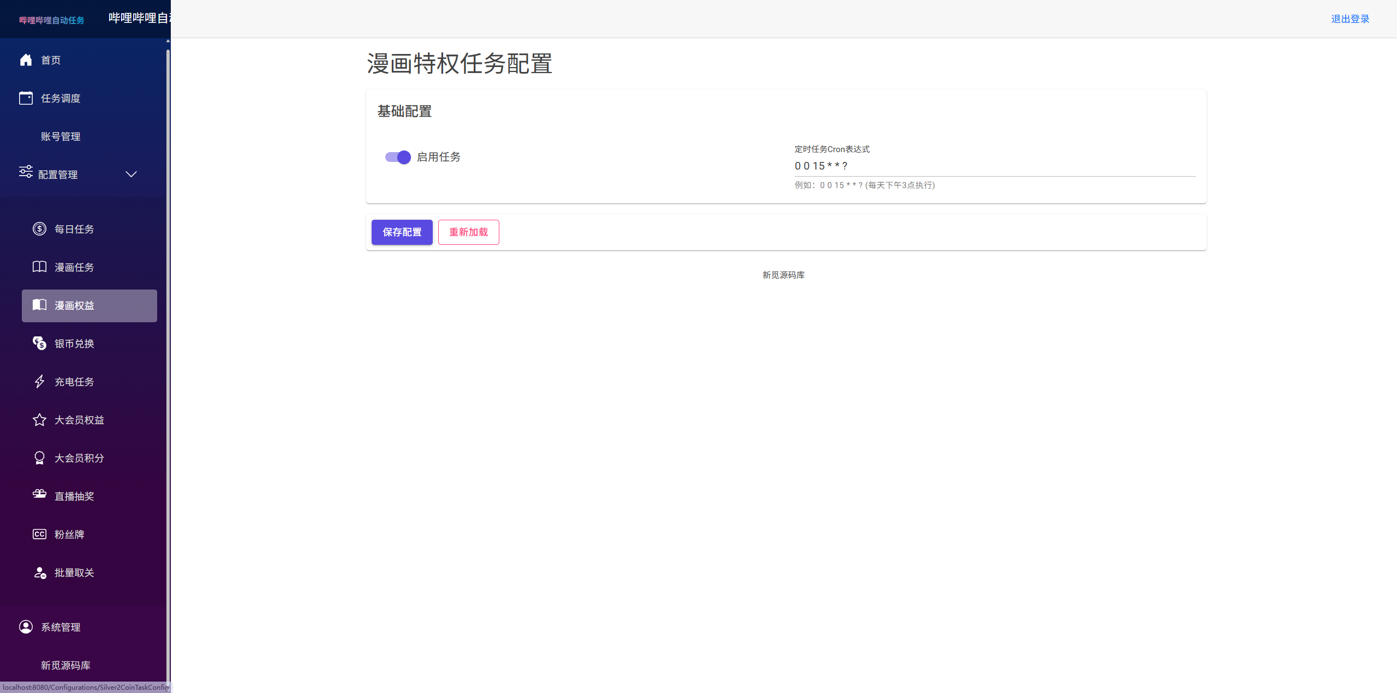Select the 任务调度 calendar icon
Image resolution: width=1397 pixels, height=693 pixels.
click(26, 98)
